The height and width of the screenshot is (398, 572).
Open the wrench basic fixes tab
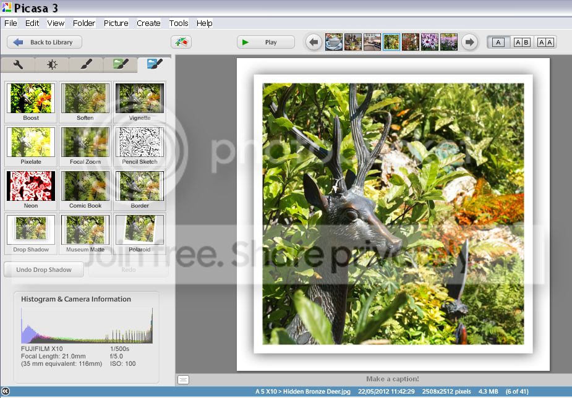[18, 64]
